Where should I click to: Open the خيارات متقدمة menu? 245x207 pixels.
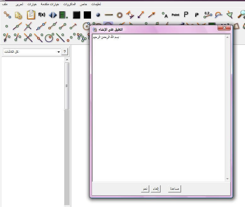click(50, 4)
